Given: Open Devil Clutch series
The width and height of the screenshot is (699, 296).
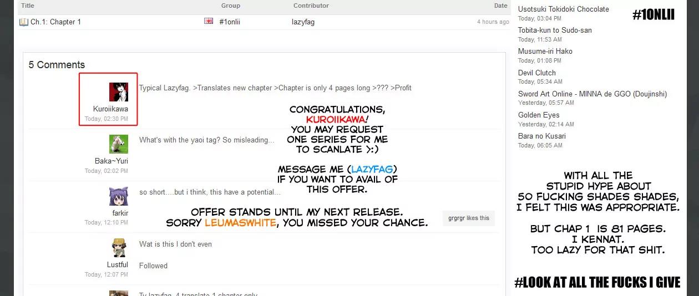Looking at the screenshot, I should tap(536, 73).
